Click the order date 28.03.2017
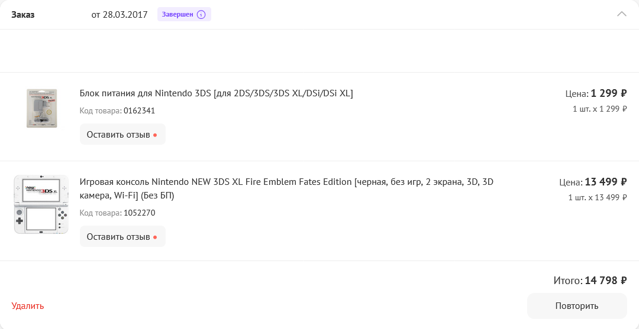639x329 pixels. click(125, 15)
